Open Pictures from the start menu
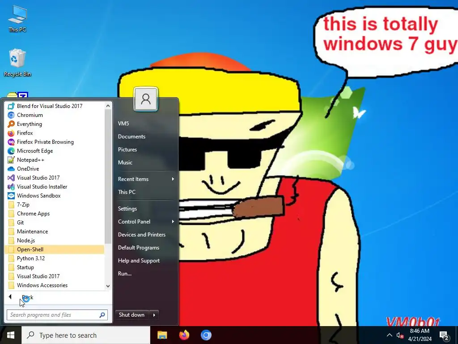Viewport: 458px width, 344px height. [146, 150]
